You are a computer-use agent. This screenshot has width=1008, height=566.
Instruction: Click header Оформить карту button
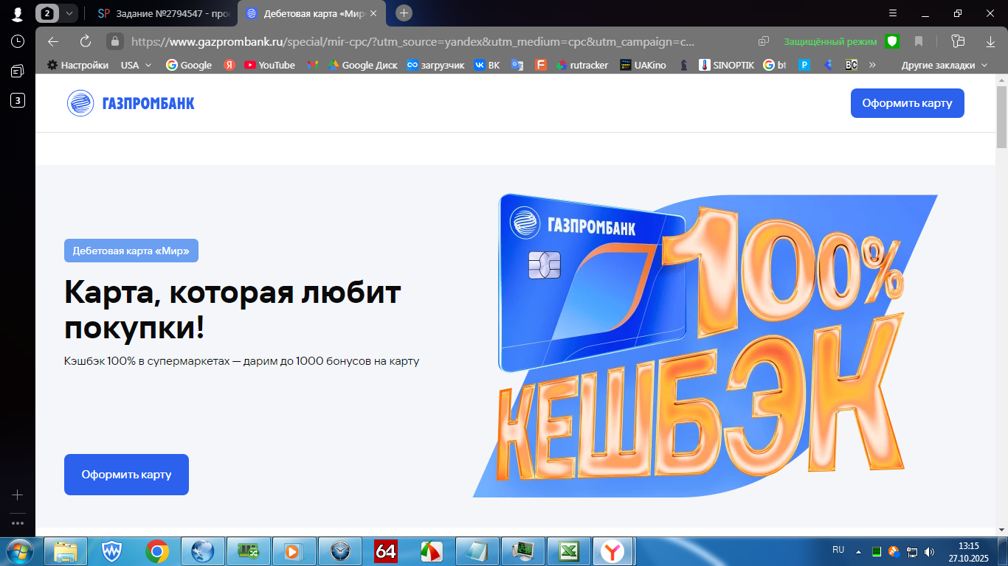[907, 103]
